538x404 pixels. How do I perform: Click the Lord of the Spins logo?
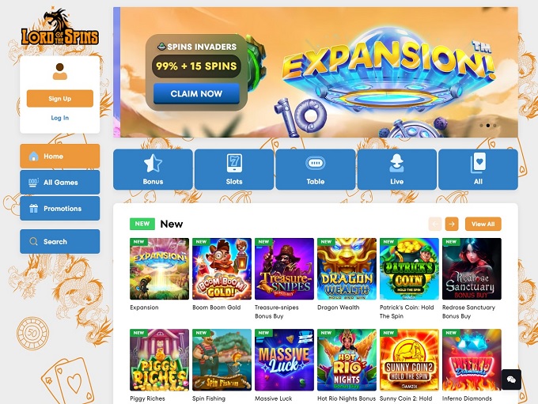(60, 27)
